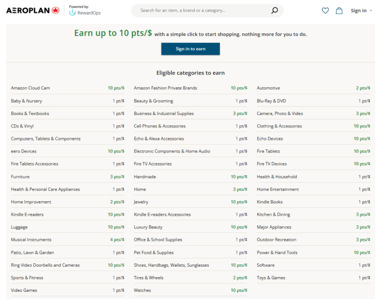Select Computers, Tablets & Components category
The width and height of the screenshot is (383, 299).
point(46,139)
